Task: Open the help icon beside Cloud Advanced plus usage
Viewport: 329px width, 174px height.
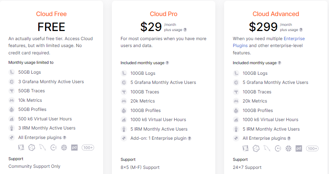Action: [x=301, y=30]
